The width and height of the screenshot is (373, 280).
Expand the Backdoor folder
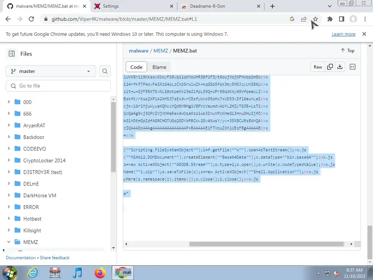coord(9,137)
